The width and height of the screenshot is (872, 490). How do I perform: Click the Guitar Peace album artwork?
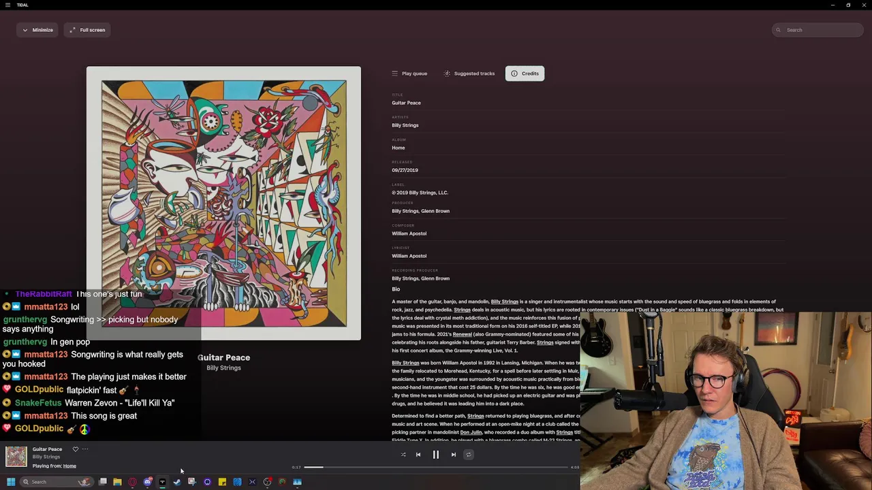(223, 203)
